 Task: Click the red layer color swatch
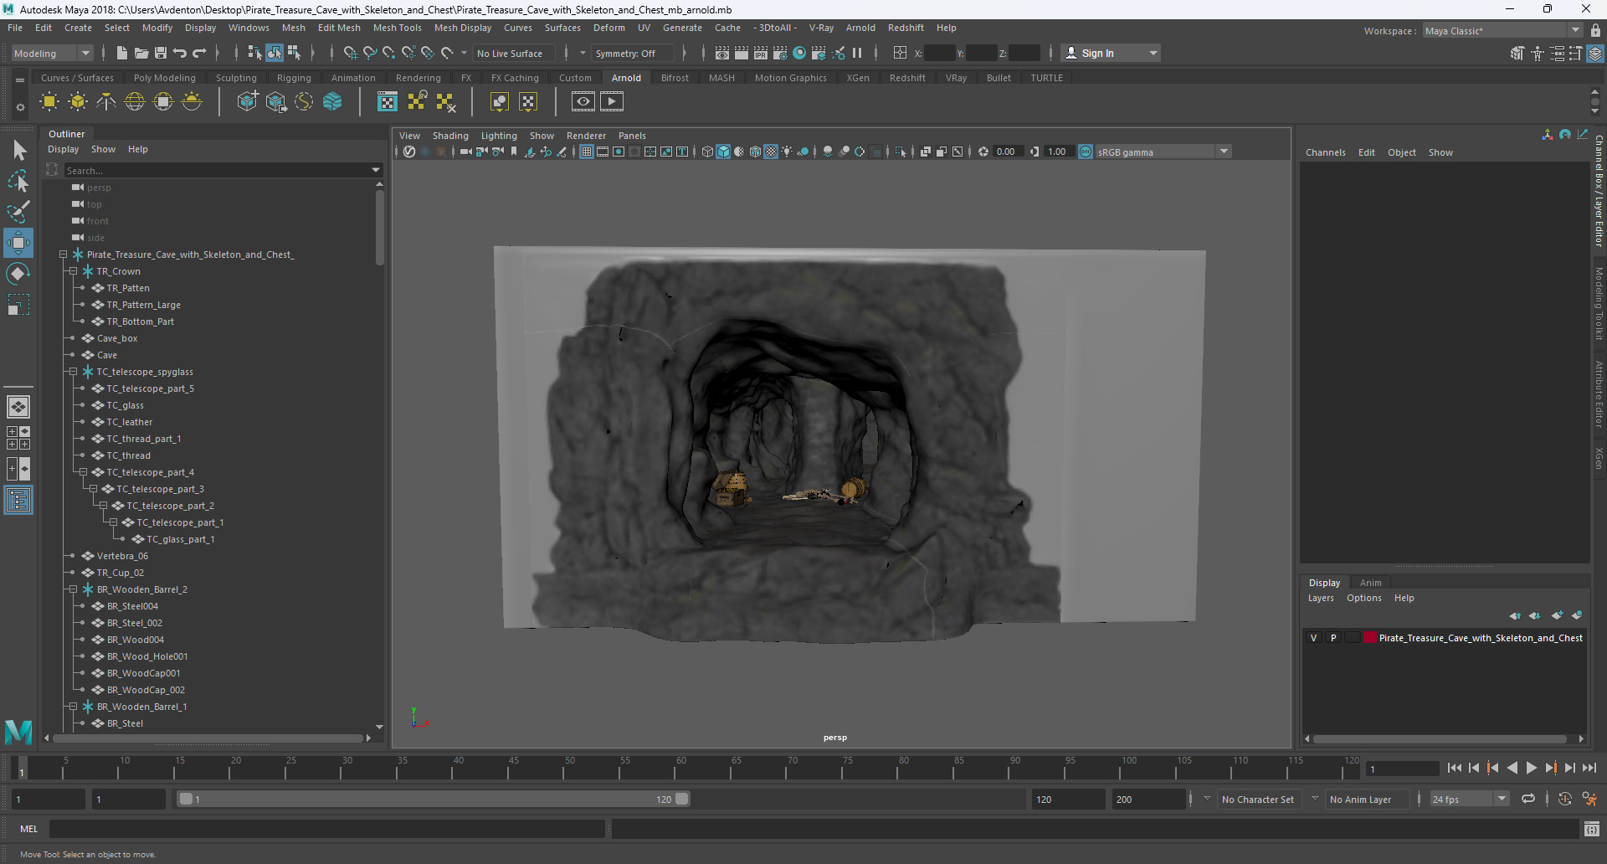(1370, 638)
